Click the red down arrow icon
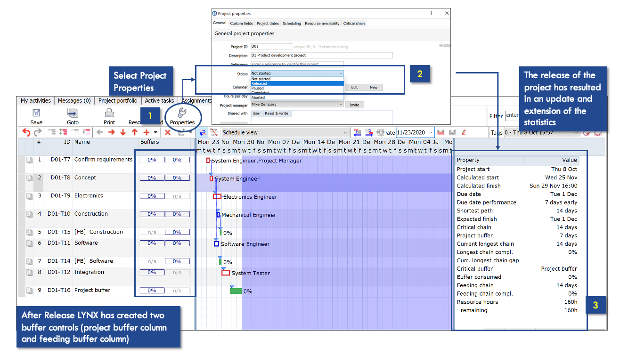Screen dimensions: 620x356 pos(123,133)
